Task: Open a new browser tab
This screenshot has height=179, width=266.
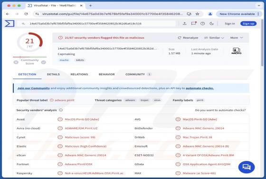Action: pyautogui.click(x=90, y=6)
